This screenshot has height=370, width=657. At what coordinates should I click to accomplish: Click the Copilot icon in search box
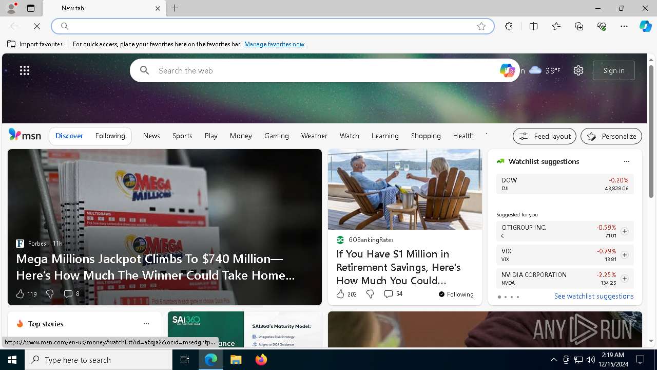coord(507,70)
